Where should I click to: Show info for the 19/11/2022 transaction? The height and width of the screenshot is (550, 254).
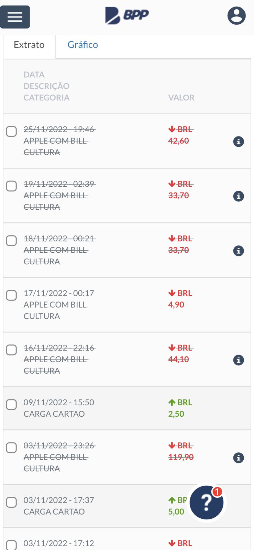tap(239, 196)
